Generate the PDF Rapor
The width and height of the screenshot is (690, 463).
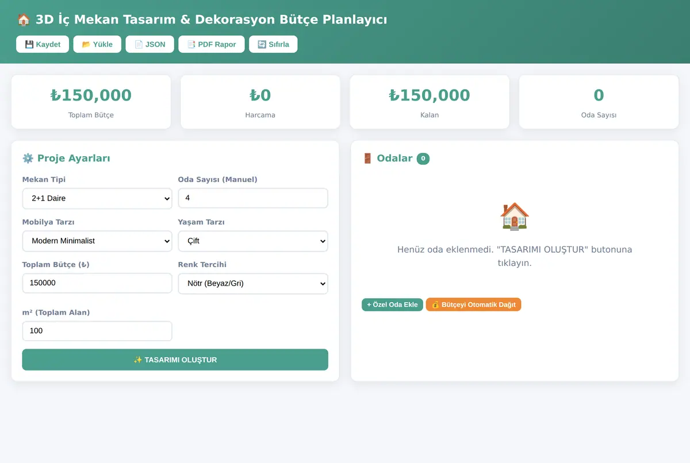(x=212, y=44)
